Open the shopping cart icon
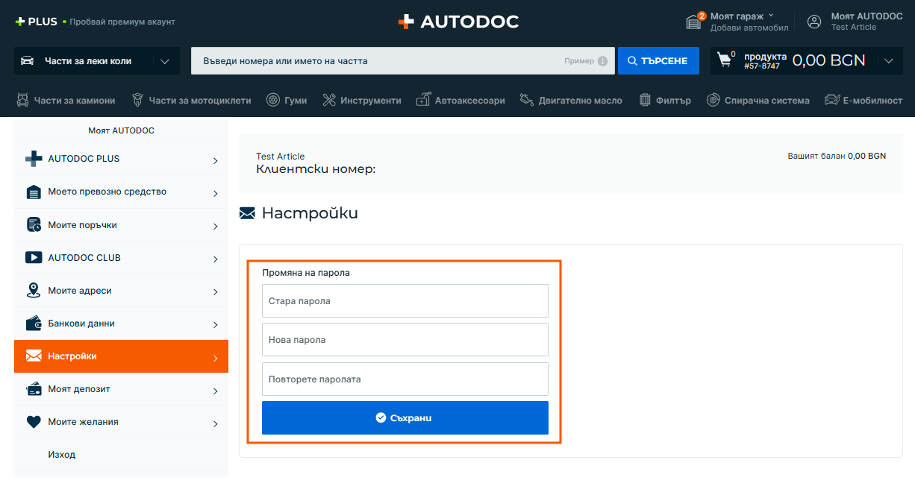Viewport: 915px width, 489px height. pos(724,60)
